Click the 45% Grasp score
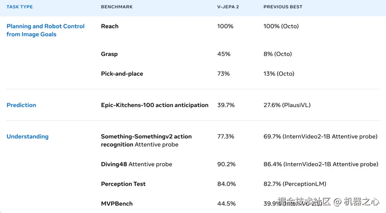 (x=224, y=54)
